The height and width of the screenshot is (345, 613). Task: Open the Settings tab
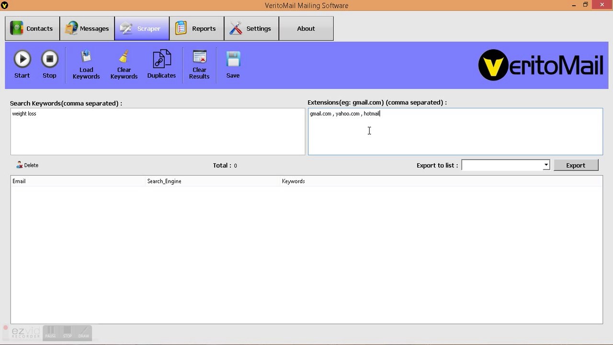[251, 28]
